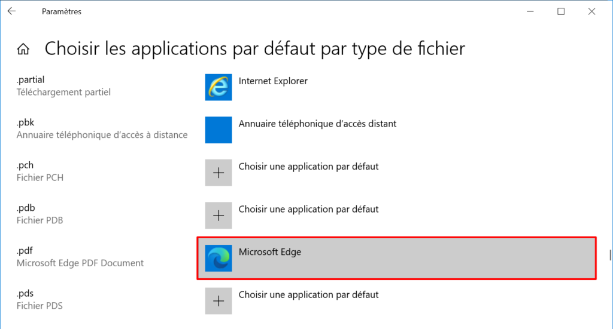Go to Settings home via house icon
Image resolution: width=613 pixels, height=329 pixels.
click(23, 49)
